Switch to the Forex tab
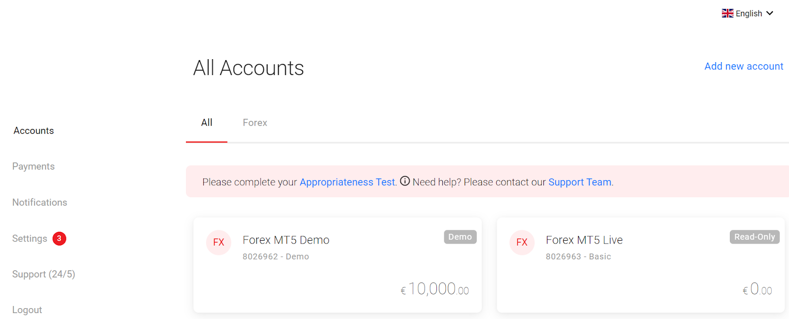Viewport: 789px width, 319px height. point(254,123)
